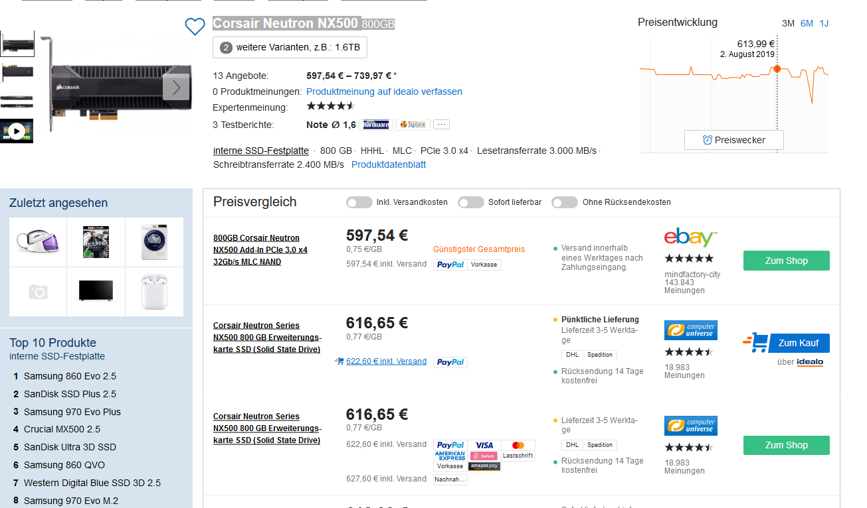This screenshot has width=867, height=508.
Task: Open the washing machine recently viewed thumbnail
Action: pos(154,241)
